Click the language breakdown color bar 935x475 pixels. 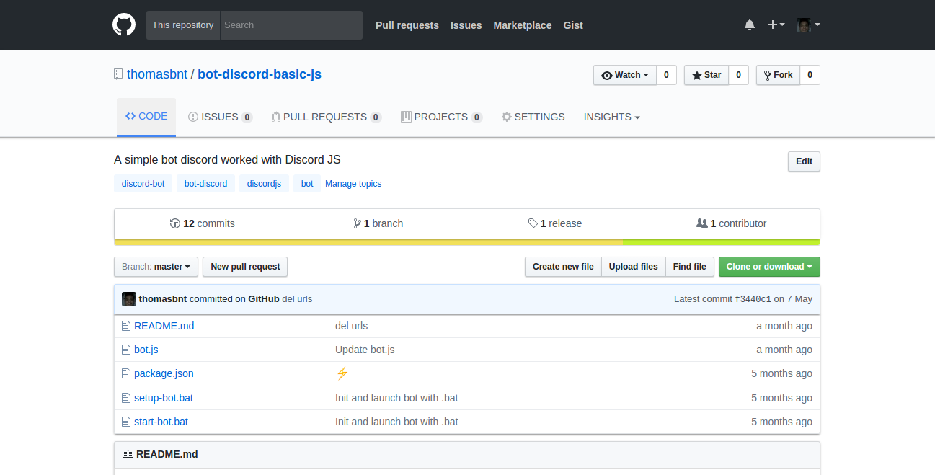(467, 241)
